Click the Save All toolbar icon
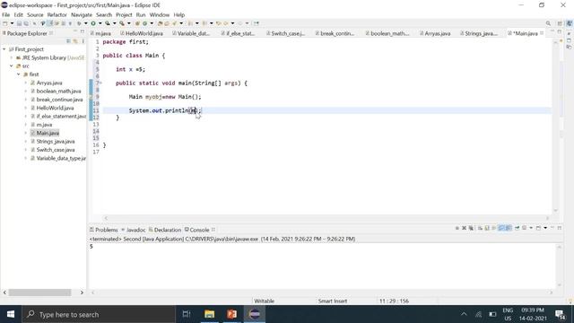574x323 pixels. tap(26, 23)
